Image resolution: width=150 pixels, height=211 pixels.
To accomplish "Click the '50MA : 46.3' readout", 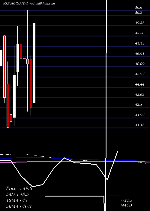I will 19,206.
